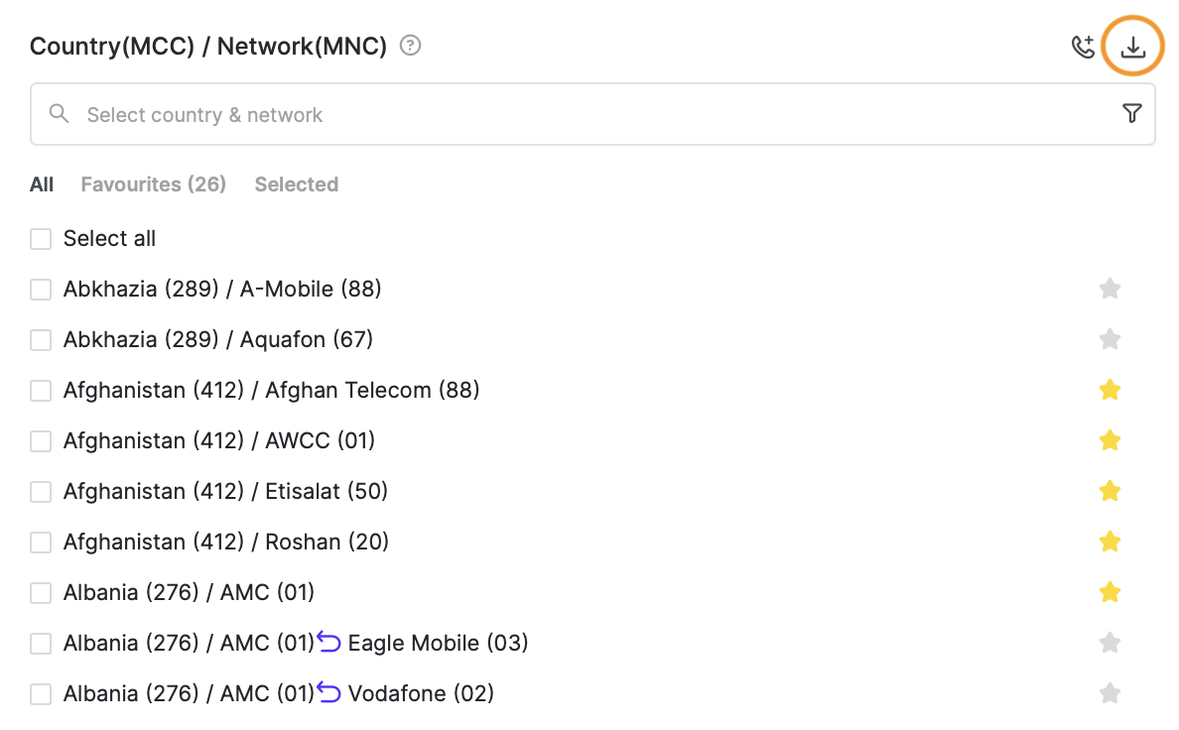Click the search magnifier icon
Screen dimensions: 1179x730
(x=60, y=114)
